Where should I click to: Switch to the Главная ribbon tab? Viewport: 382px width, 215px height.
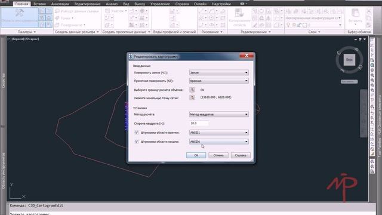click(x=21, y=4)
